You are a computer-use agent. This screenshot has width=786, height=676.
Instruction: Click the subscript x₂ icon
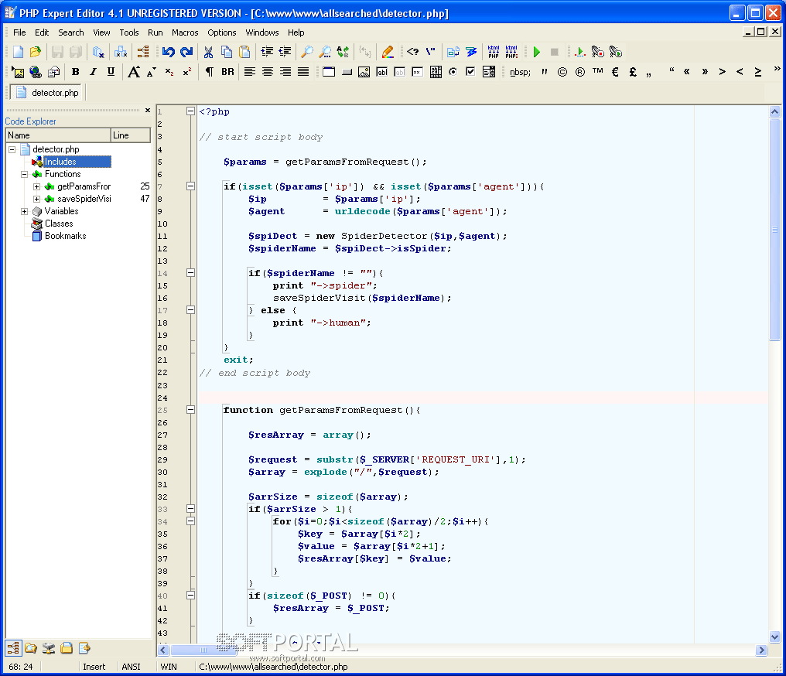[169, 72]
